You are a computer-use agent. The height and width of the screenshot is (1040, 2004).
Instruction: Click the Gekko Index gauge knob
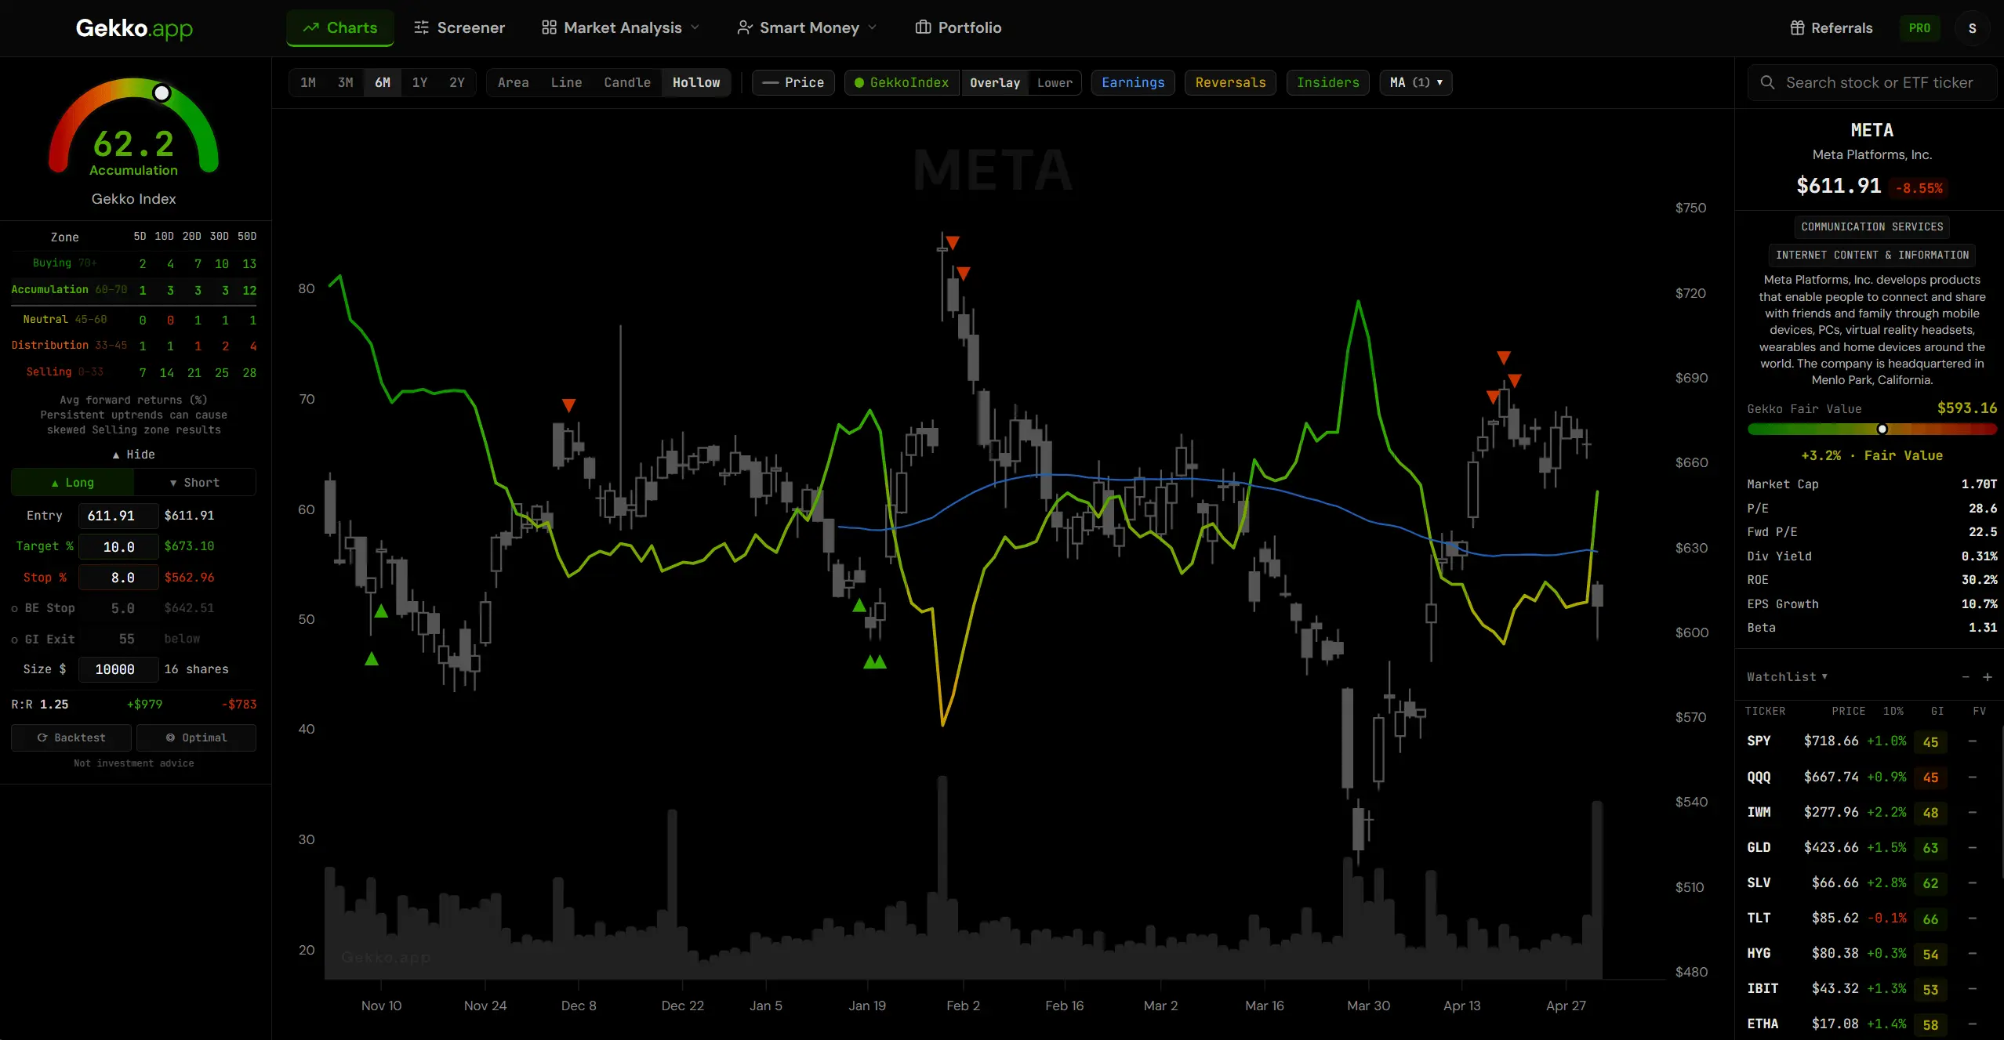[x=162, y=93]
